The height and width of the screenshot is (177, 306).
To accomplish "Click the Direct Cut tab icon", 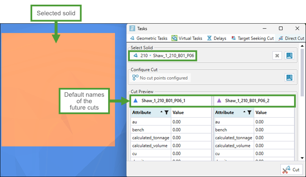I will pyautogui.click(x=281, y=38).
